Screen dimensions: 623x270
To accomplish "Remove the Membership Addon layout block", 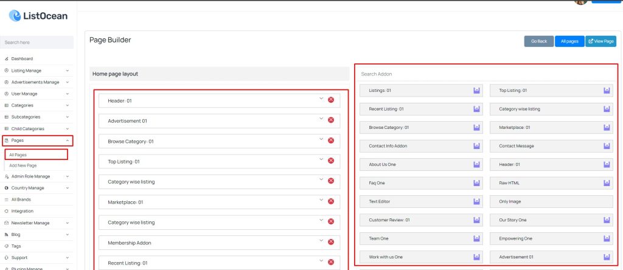I will [330, 242].
